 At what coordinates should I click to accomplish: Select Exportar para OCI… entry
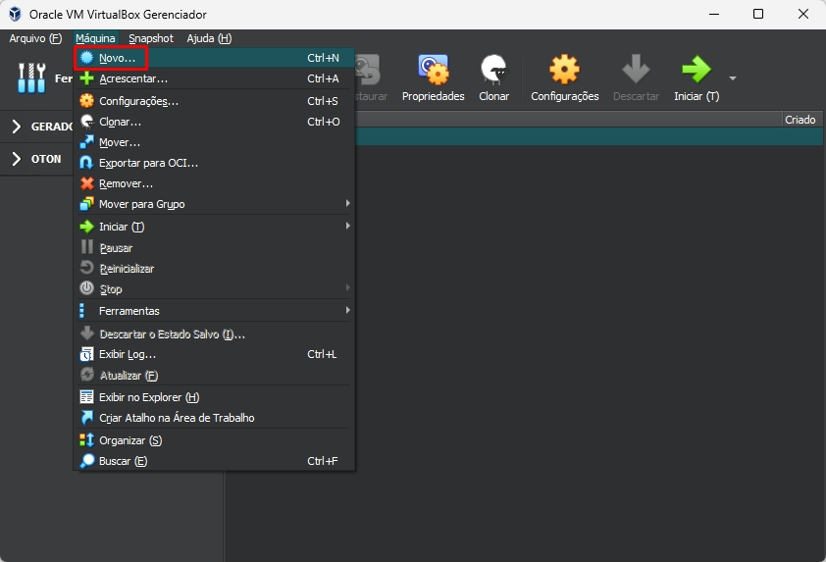214,163
